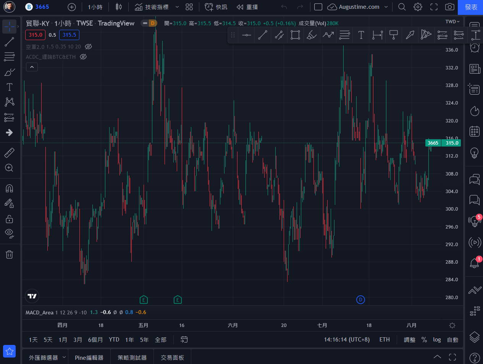
Task: Open the object tree layers icon
Action: click(x=475, y=337)
